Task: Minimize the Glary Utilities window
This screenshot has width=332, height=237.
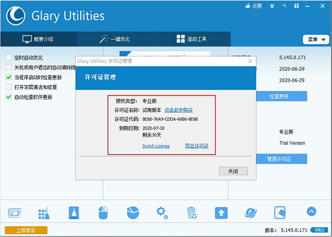Action: point(307,6)
